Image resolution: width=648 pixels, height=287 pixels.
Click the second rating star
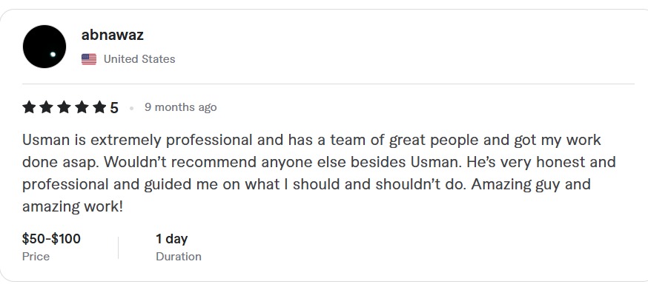(x=46, y=108)
